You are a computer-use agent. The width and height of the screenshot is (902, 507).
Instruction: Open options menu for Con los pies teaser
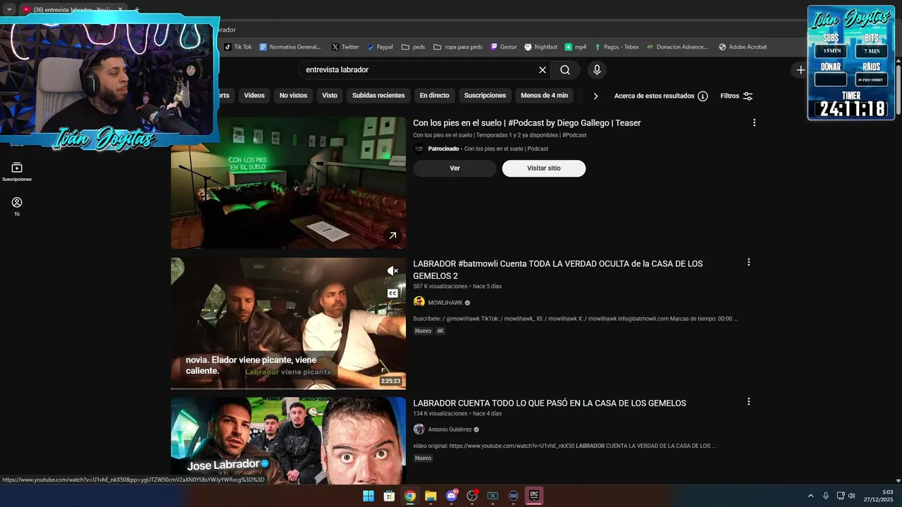[754, 123]
